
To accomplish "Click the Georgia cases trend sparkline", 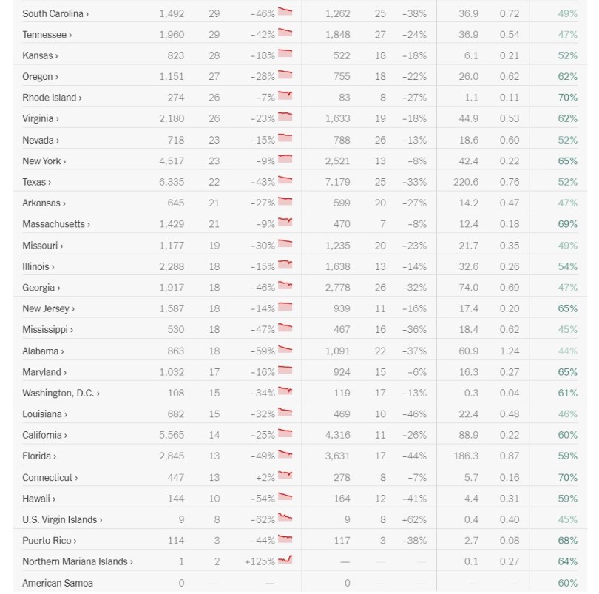I will (x=285, y=286).
